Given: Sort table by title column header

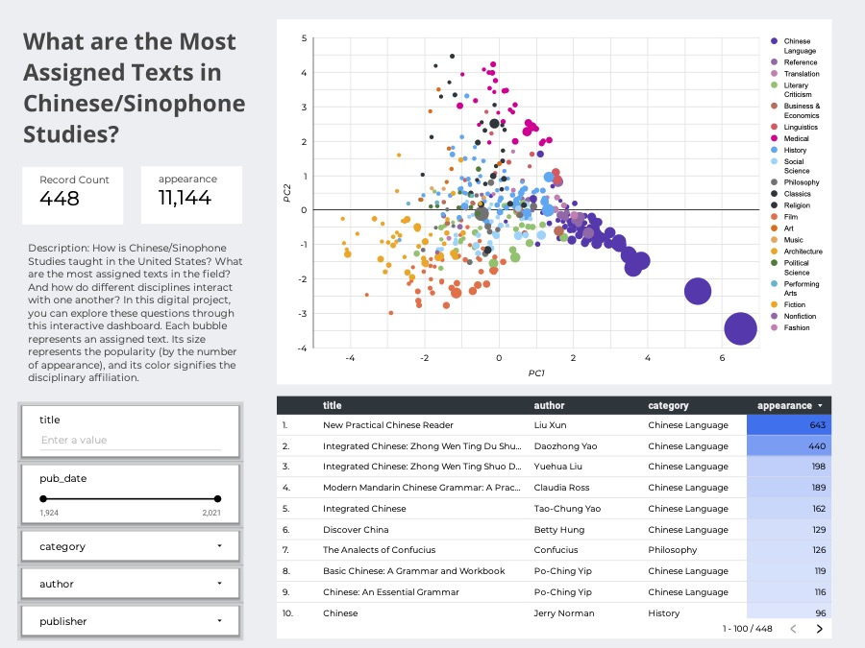Looking at the screenshot, I should (x=333, y=406).
